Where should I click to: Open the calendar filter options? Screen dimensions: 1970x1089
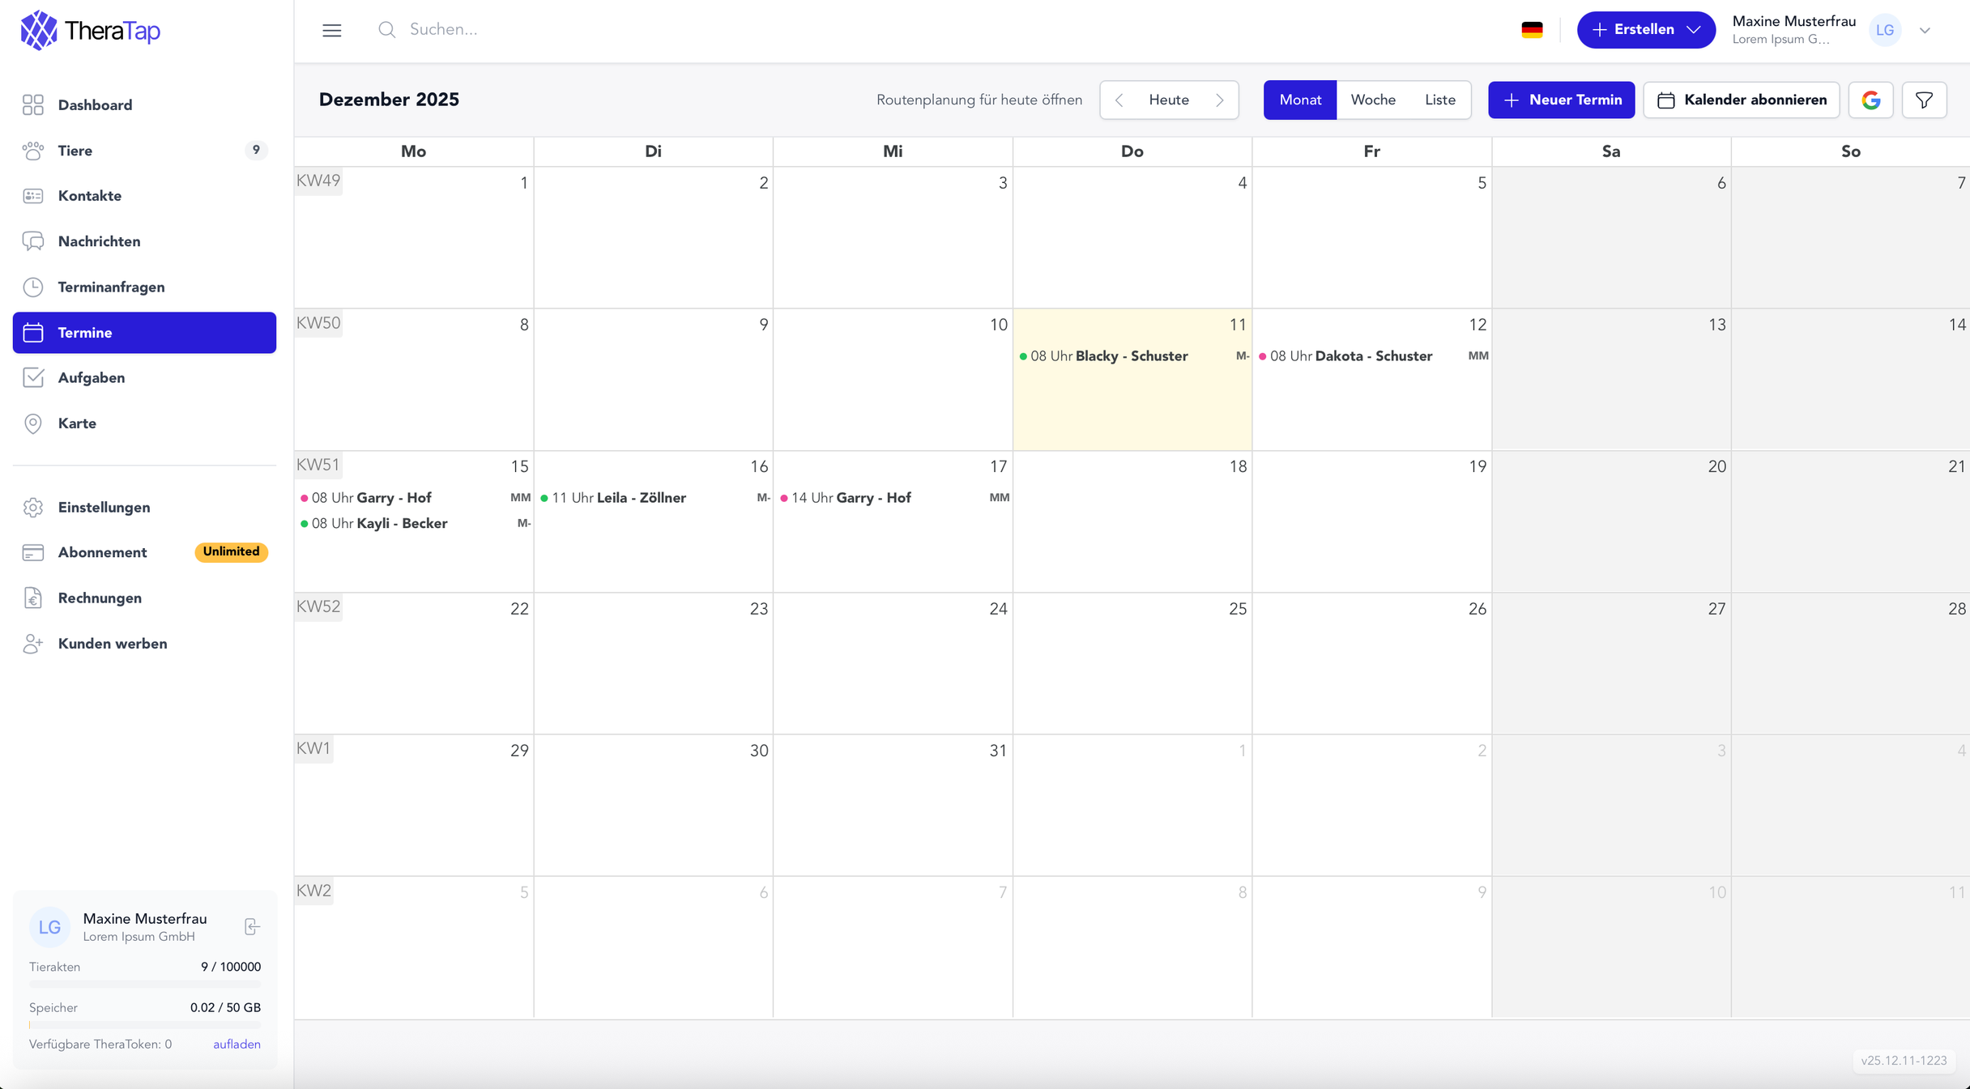point(1925,100)
